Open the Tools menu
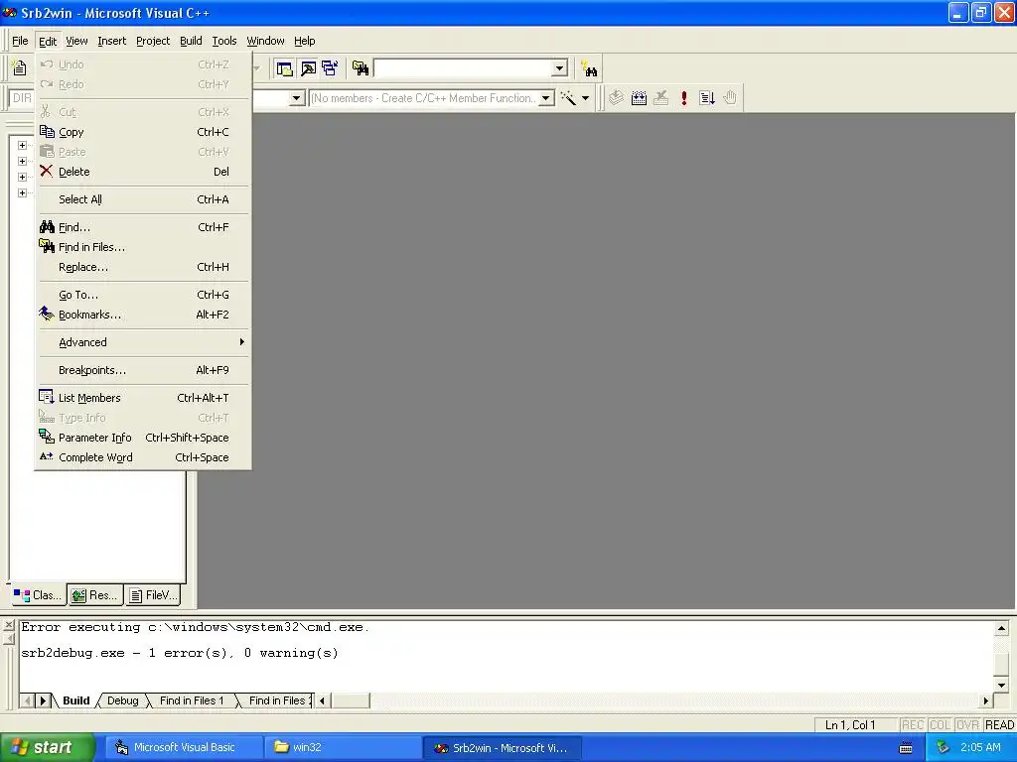 (224, 41)
